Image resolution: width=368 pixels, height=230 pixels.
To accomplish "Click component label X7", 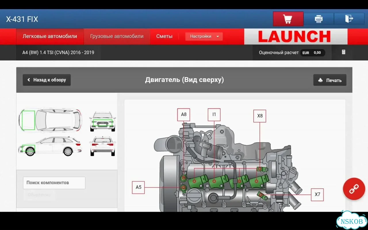I will coord(317,194).
